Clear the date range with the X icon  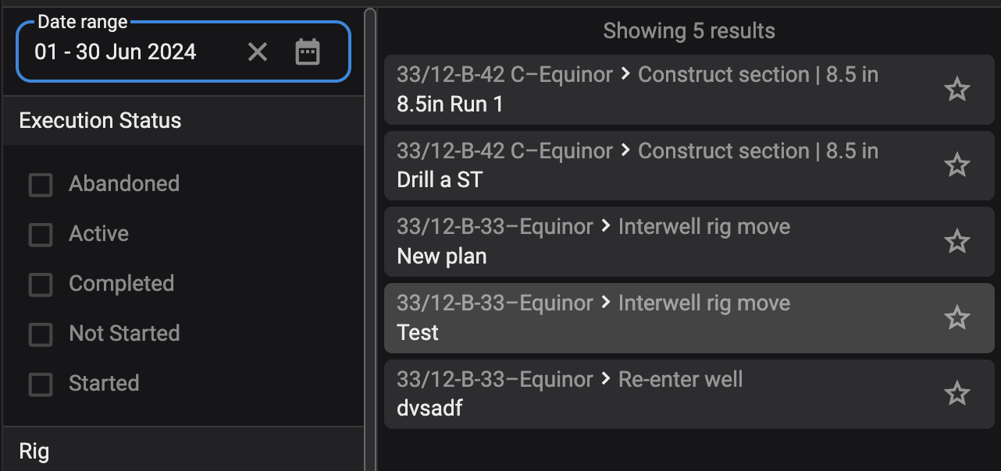click(x=258, y=52)
